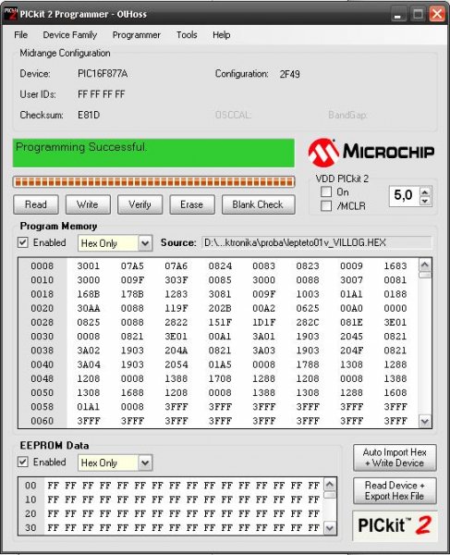450x555 pixels.
Task: Click the Blank Check button
Action: coord(258,204)
